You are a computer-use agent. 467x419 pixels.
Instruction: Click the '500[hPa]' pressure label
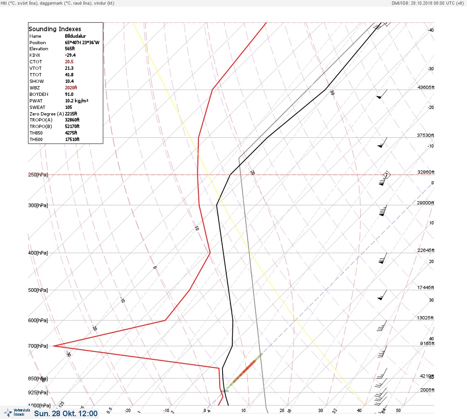[x=38, y=290]
